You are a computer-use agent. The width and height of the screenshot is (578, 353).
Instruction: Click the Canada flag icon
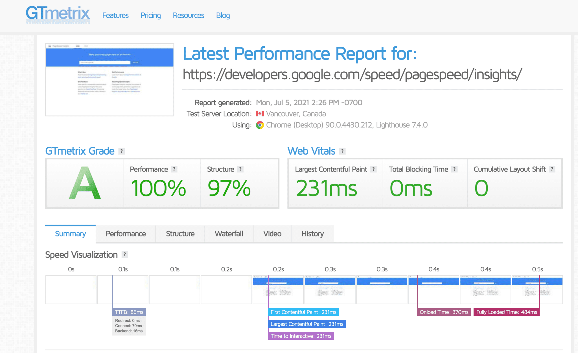(260, 114)
